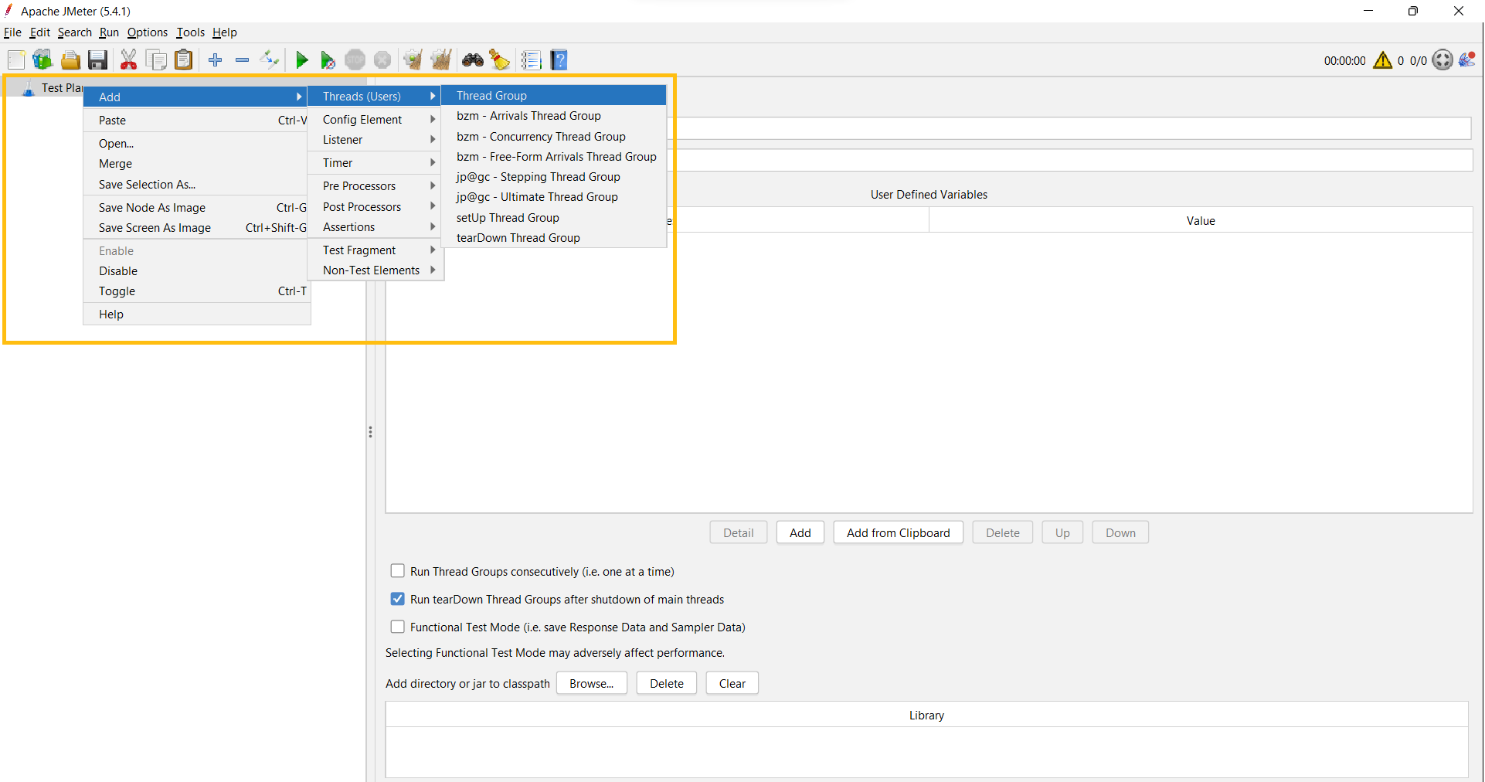Click the Open file folder icon
The height and width of the screenshot is (782, 1485).
[70, 59]
